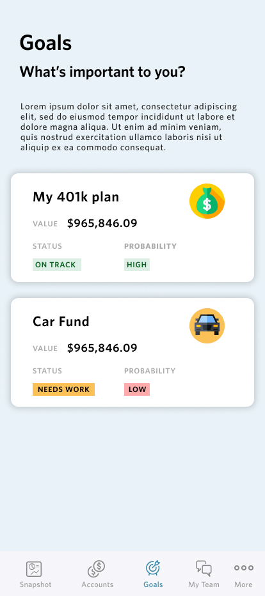The height and width of the screenshot is (596, 265).
Task: Select the Car Fund value amount
Action: tap(102, 348)
